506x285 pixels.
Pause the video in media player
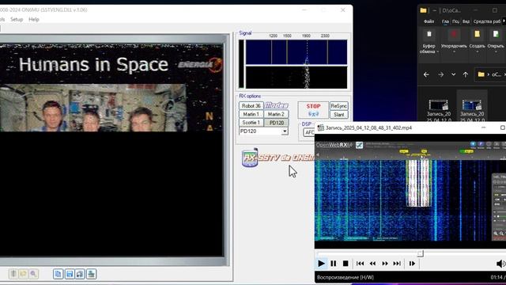tap(334, 264)
